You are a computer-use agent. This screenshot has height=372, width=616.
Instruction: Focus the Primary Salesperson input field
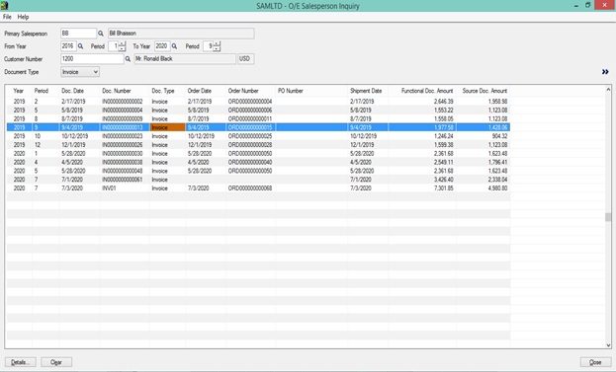(x=78, y=34)
